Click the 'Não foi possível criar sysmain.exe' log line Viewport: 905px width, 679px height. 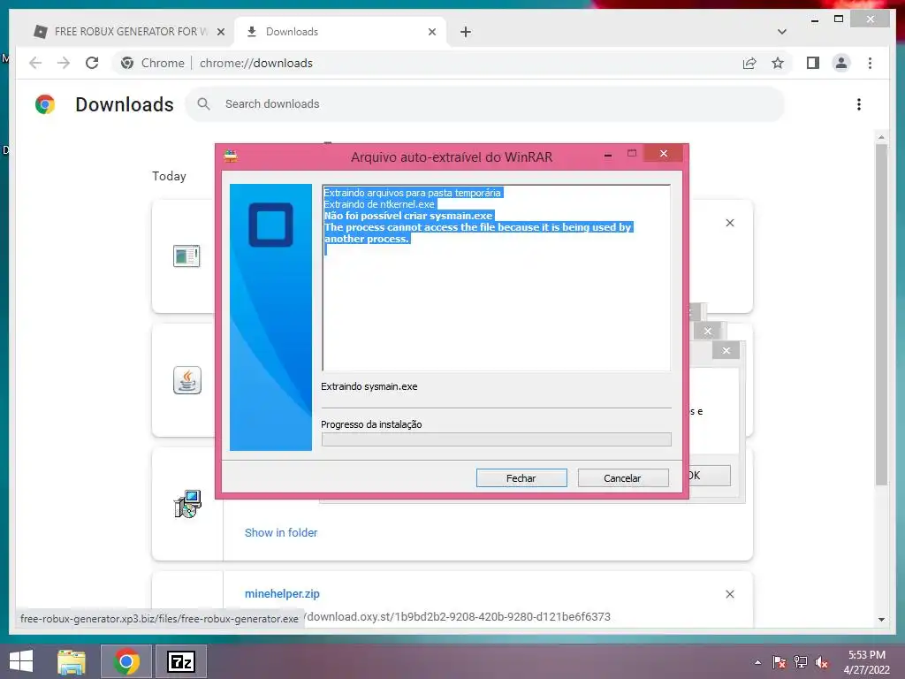point(408,216)
